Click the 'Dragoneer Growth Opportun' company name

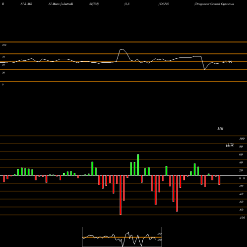[x=214, y=4]
